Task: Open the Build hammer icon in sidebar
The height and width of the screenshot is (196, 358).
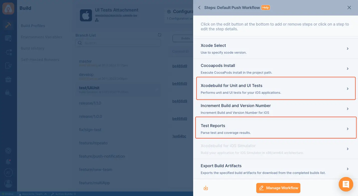Action: [x=8, y=25]
